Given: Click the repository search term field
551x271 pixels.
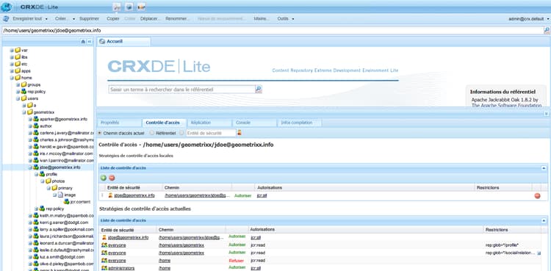Looking at the screenshot, I should 181,90.
